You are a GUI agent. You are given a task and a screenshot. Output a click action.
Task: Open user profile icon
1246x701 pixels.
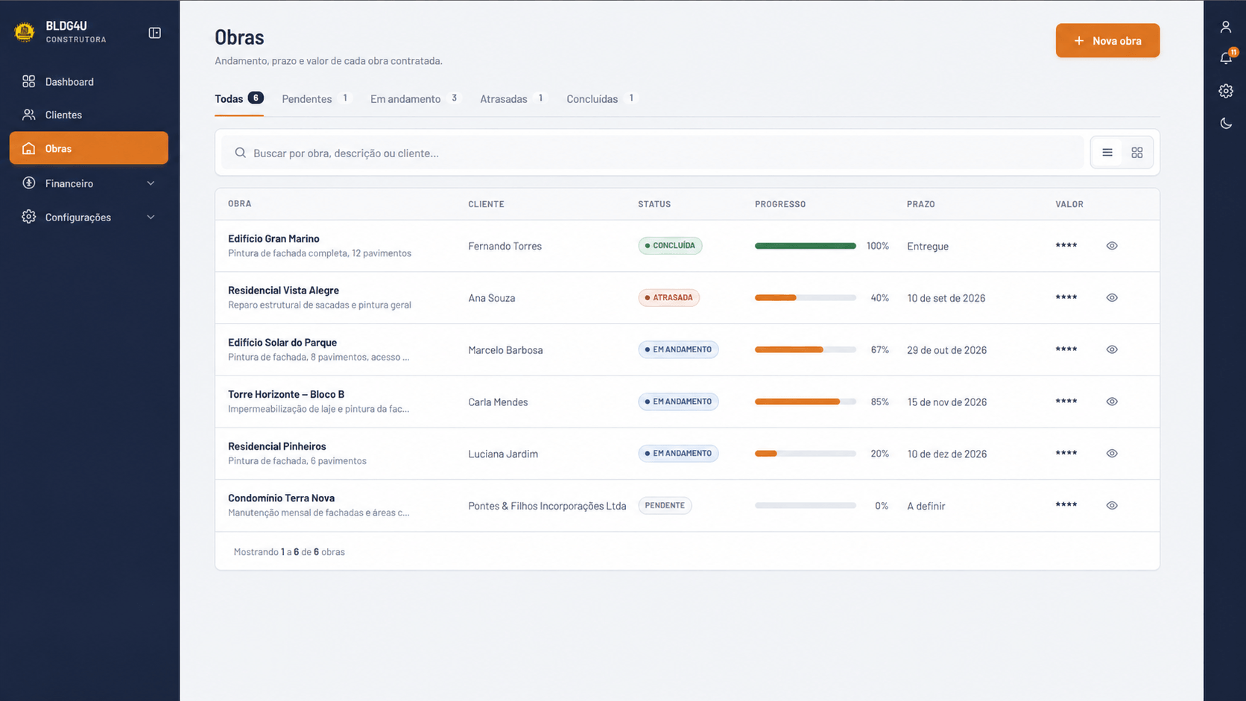(x=1226, y=27)
